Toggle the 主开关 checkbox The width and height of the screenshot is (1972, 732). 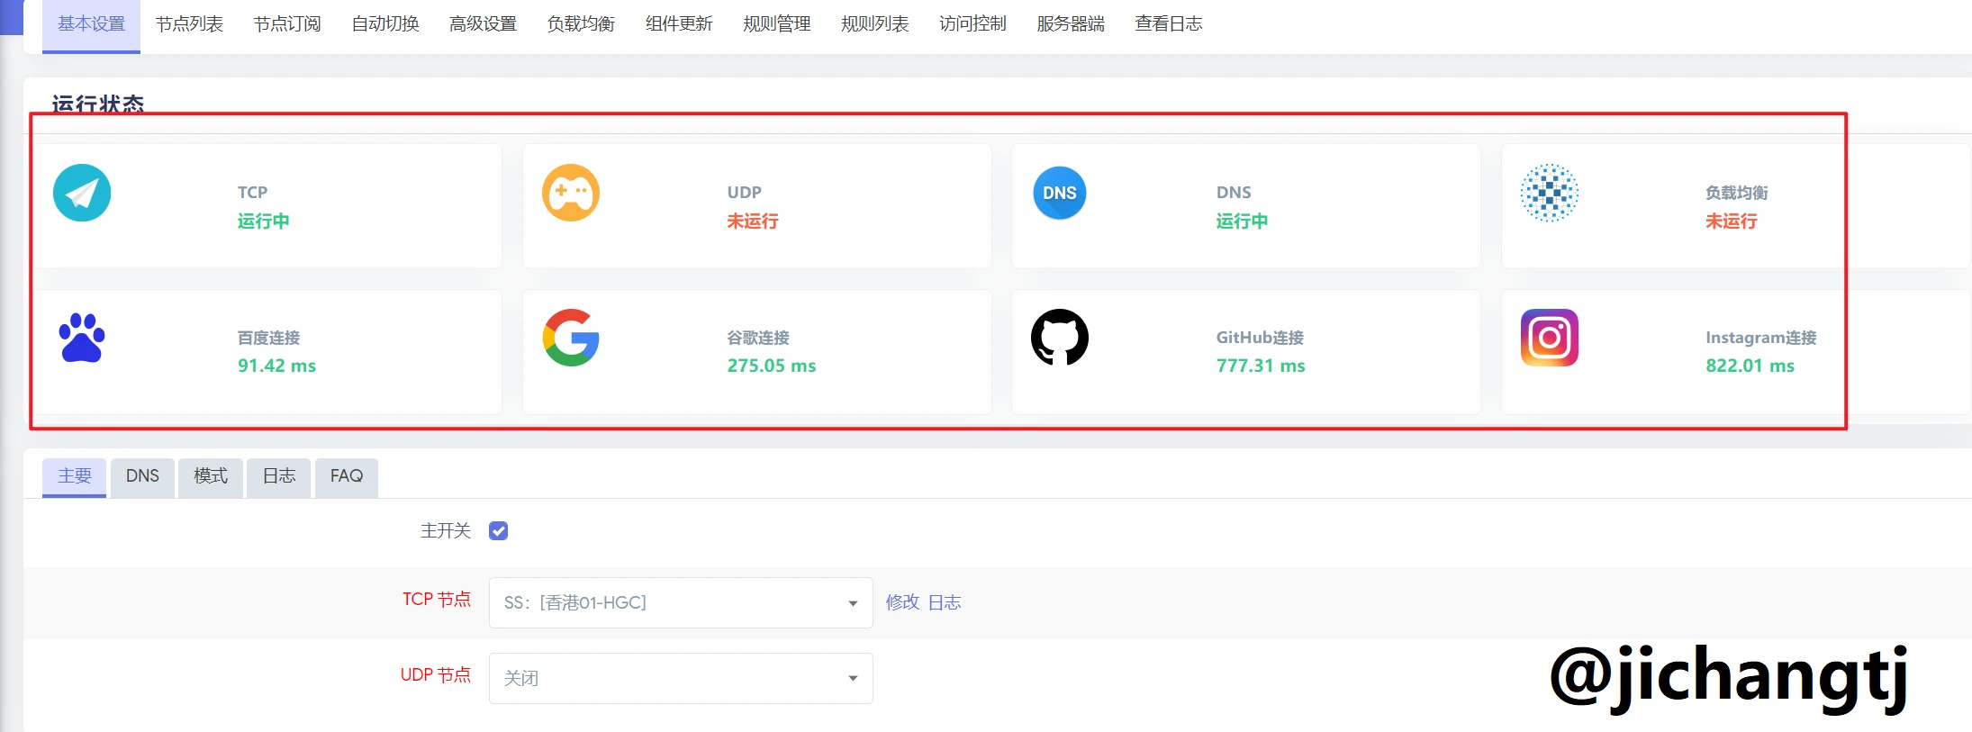498,531
